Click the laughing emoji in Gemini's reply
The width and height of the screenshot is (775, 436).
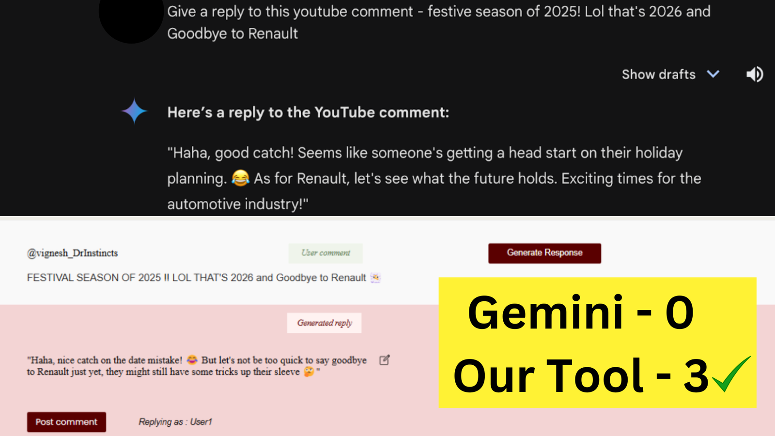coord(240,178)
